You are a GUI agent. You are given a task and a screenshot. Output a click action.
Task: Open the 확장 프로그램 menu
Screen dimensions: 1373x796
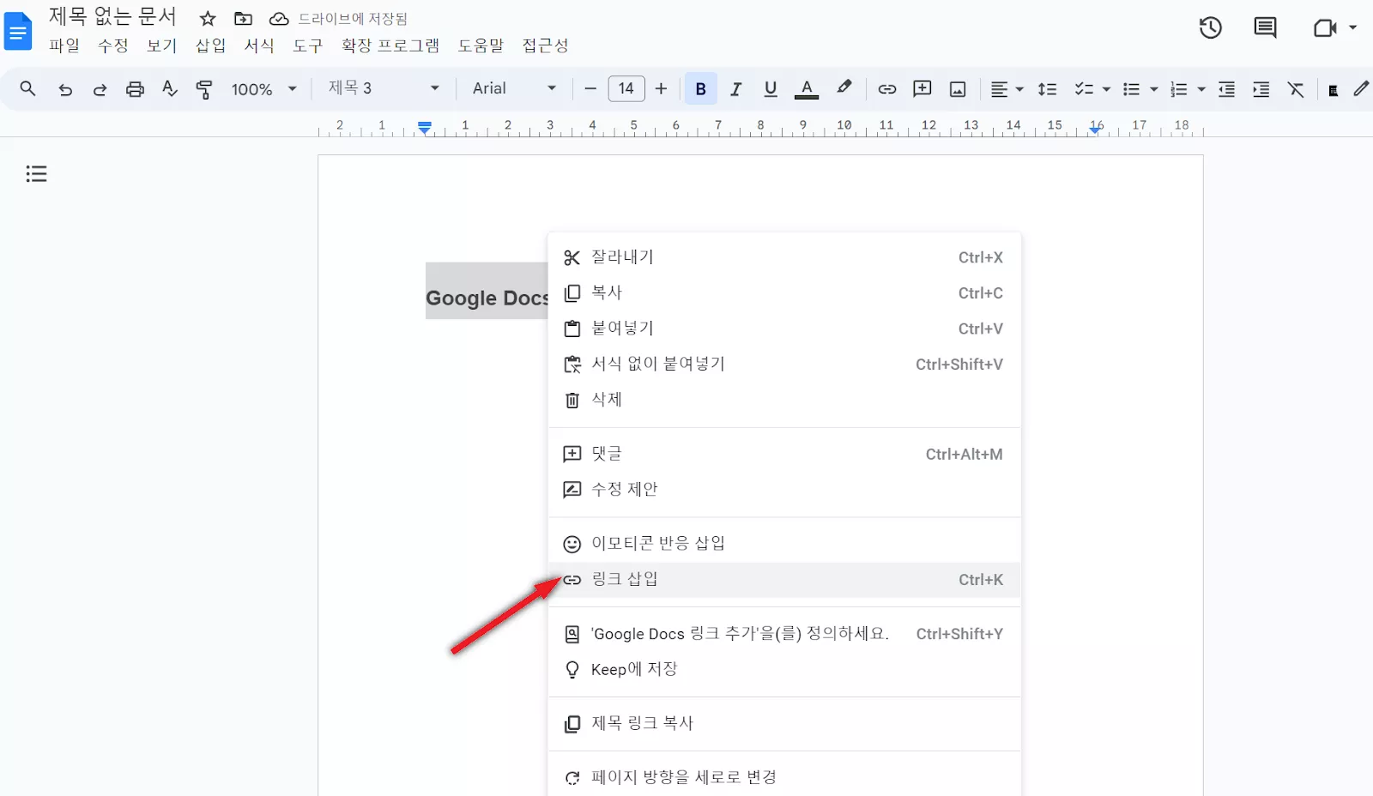[x=390, y=45]
